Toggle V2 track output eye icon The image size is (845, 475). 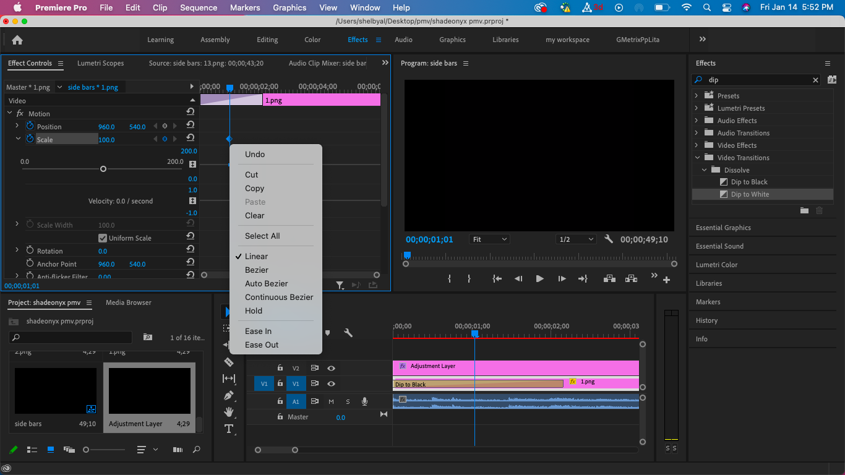[x=331, y=367]
